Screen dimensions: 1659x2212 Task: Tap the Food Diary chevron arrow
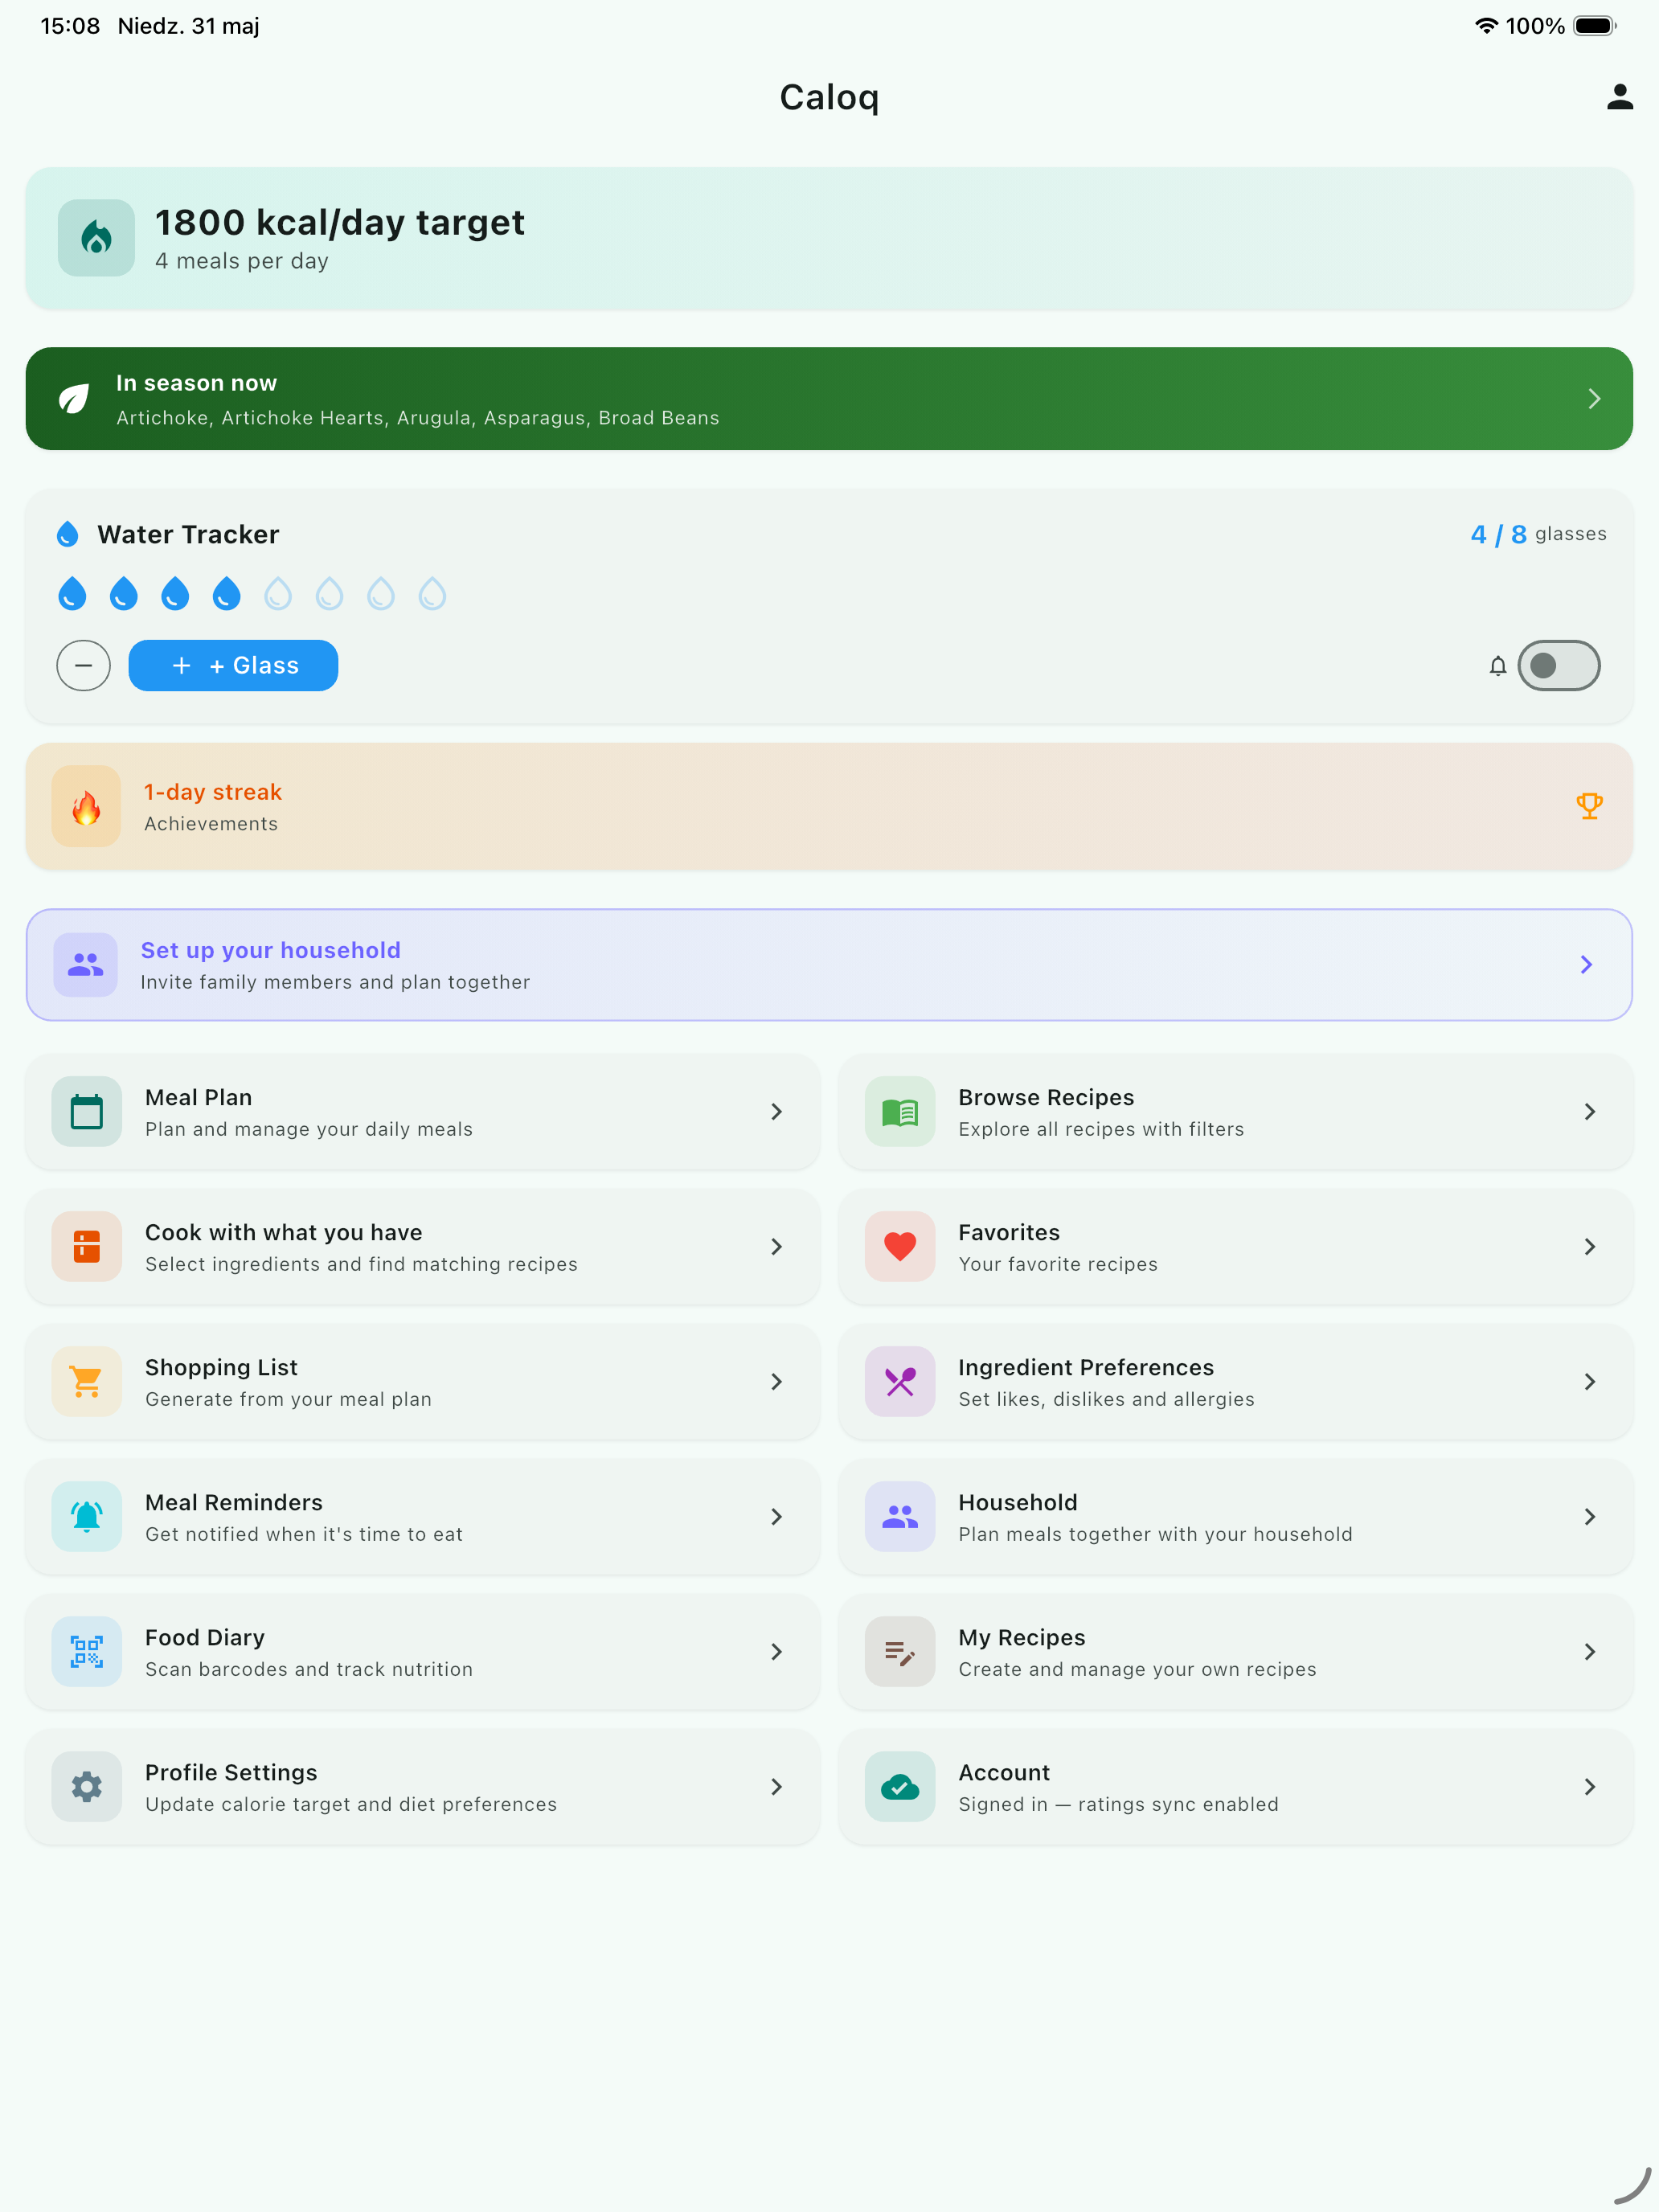[776, 1652]
